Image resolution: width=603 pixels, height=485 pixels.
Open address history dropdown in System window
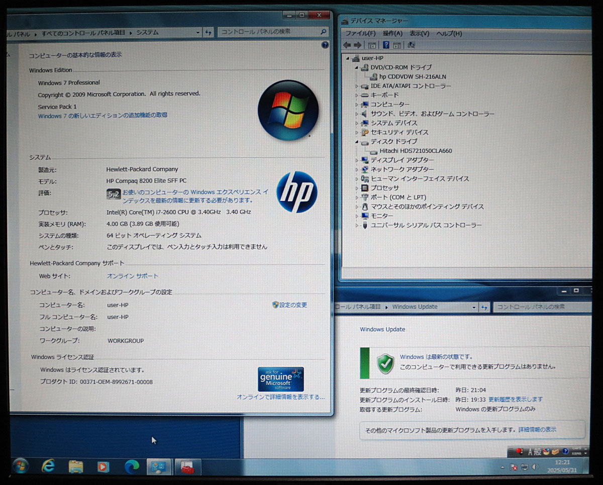click(x=198, y=32)
